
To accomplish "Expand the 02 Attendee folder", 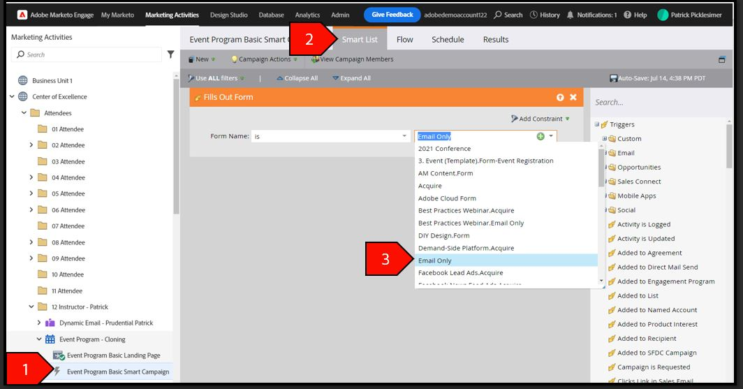I will 31,145.
